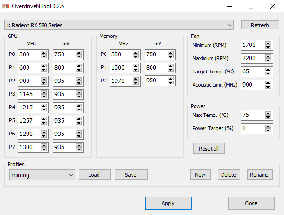Save the current profile
Screen dimensions: 284x215
coord(131,175)
